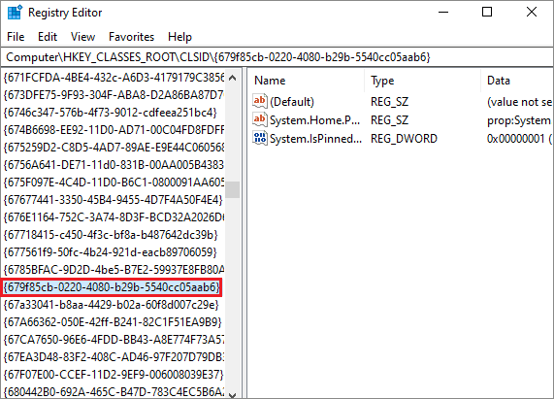Click REG_SZ type of System.Home.P... row

(389, 120)
